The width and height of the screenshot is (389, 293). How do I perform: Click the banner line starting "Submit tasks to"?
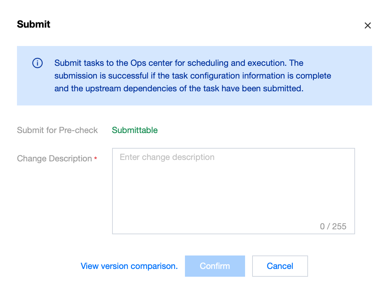pyautogui.click(x=179, y=63)
